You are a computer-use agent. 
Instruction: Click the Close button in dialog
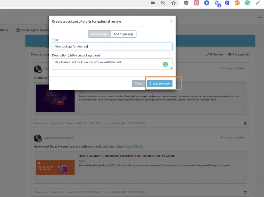click(138, 83)
